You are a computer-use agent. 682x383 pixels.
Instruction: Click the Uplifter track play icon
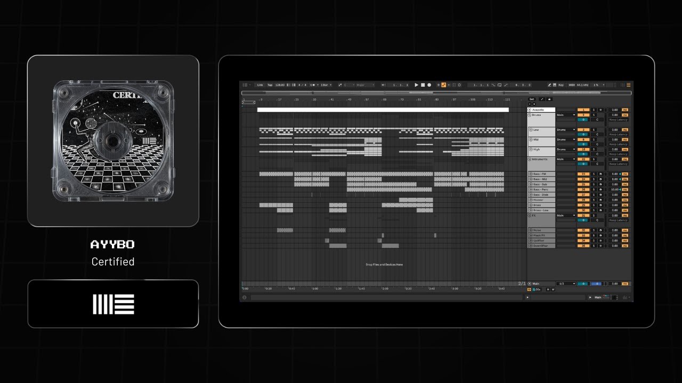tap(531, 240)
